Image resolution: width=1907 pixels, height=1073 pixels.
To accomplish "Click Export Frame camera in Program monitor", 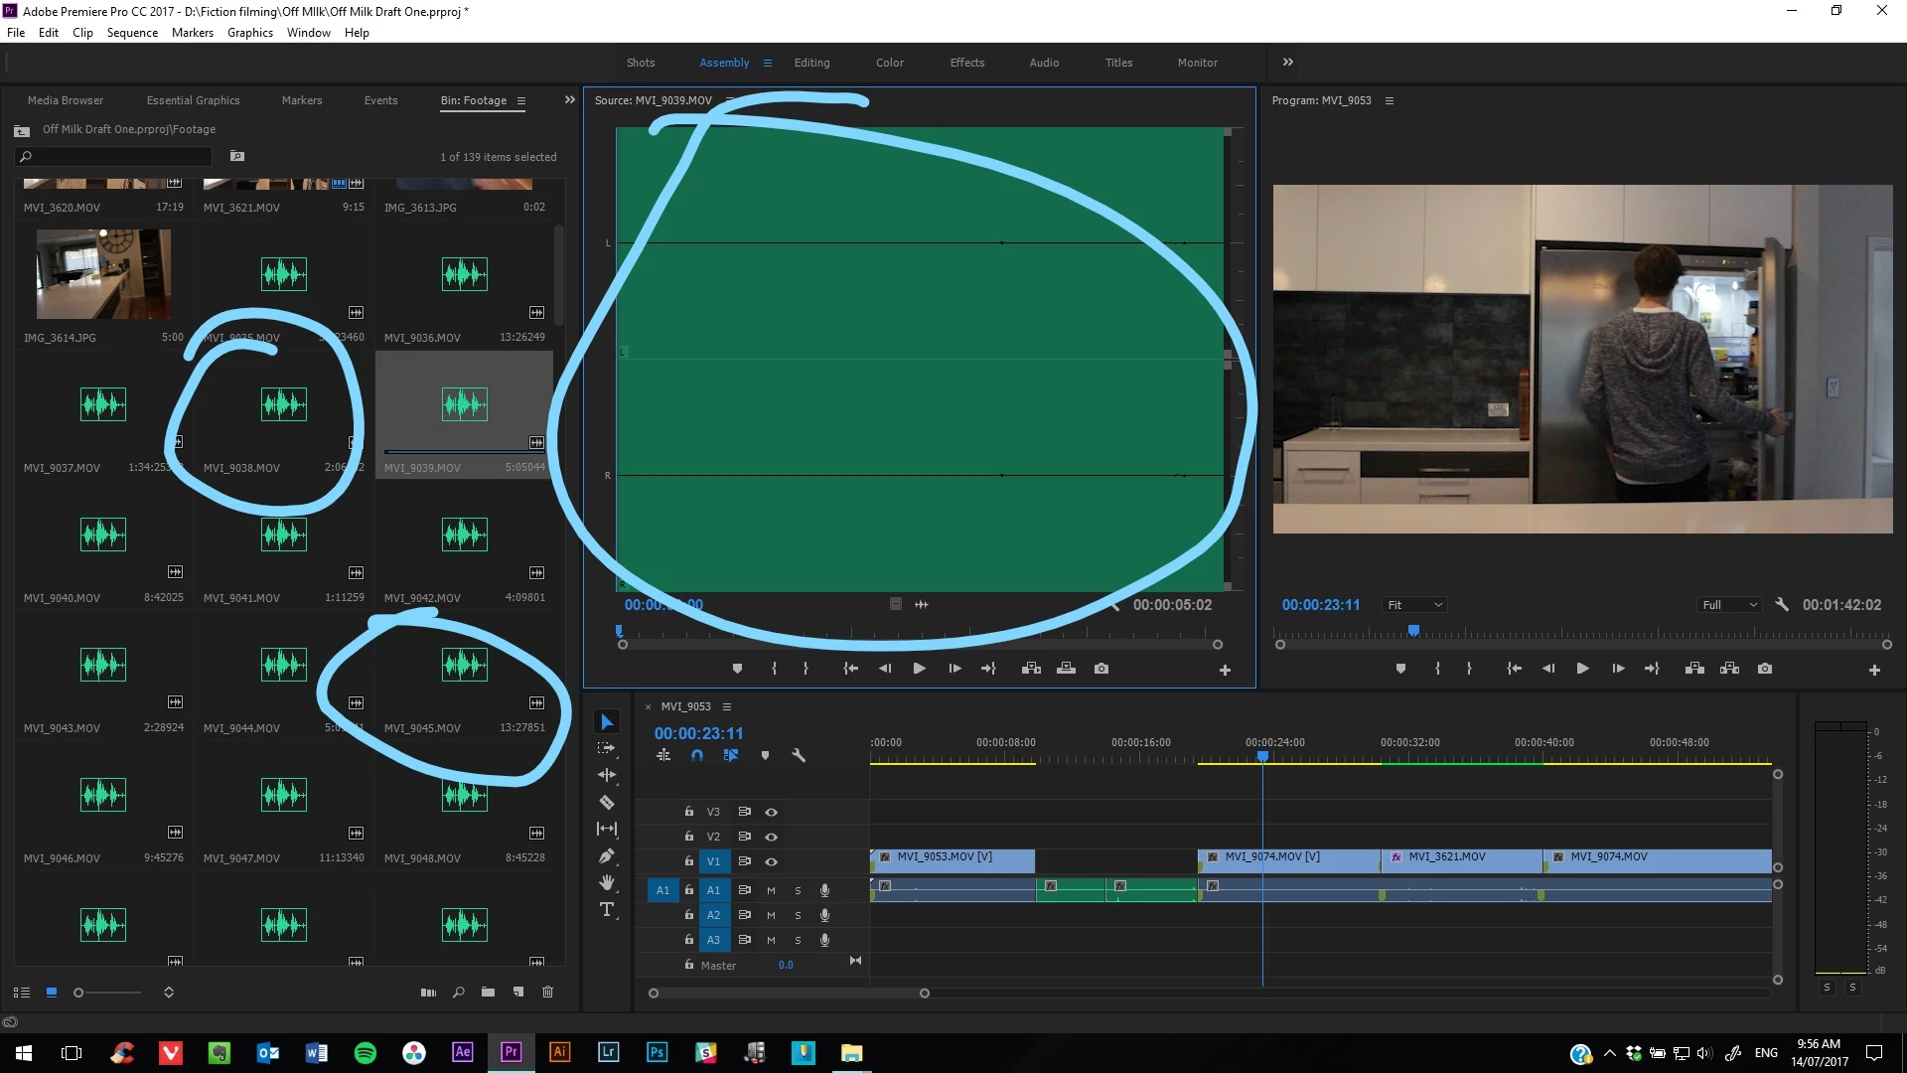I will tap(1765, 669).
